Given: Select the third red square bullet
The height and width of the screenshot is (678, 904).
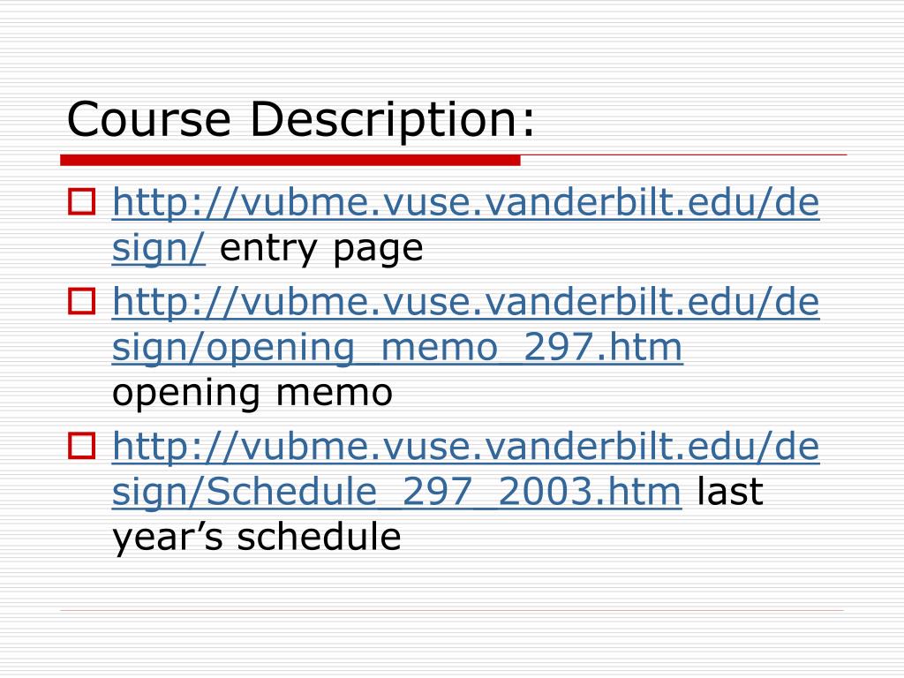Looking at the screenshot, I should pyautogui.click(x=82, y=446).
